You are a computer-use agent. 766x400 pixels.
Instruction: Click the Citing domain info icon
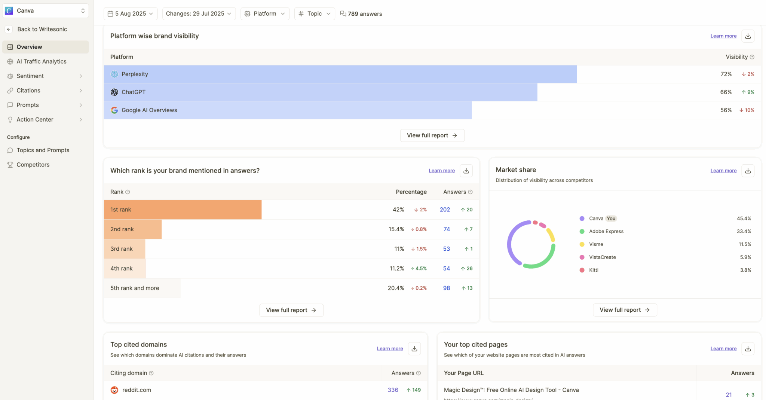(x=151, y=373)
